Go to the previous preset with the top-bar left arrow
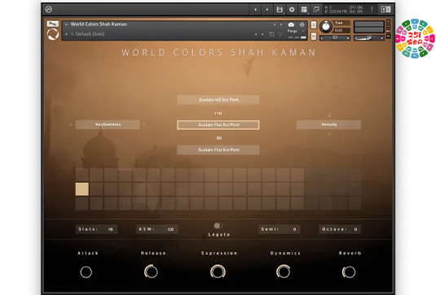 click(x=255, y=10)
